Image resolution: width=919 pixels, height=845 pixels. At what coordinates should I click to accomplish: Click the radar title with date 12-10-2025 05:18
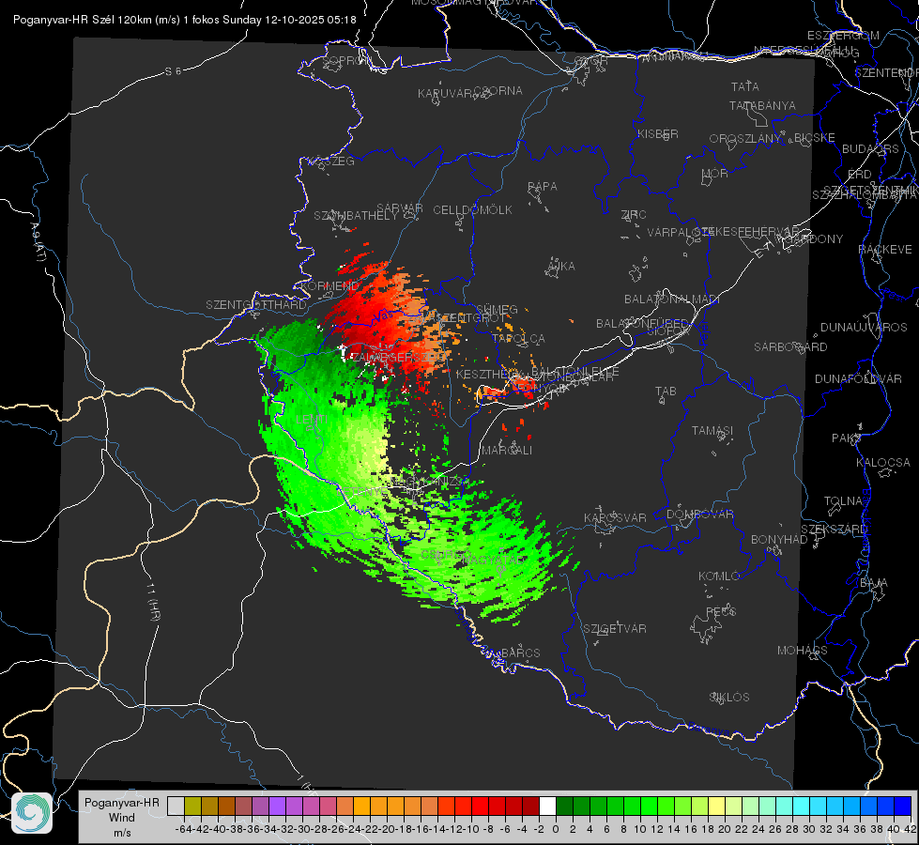[185, 20]
